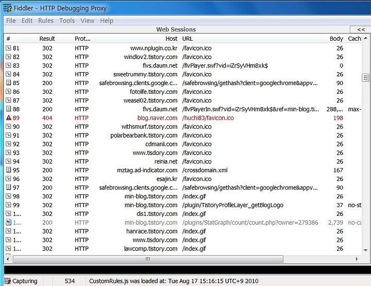Viewport: 371px width, 286px height.
Task: Click redirect icon of session 84
Action: 8,74
